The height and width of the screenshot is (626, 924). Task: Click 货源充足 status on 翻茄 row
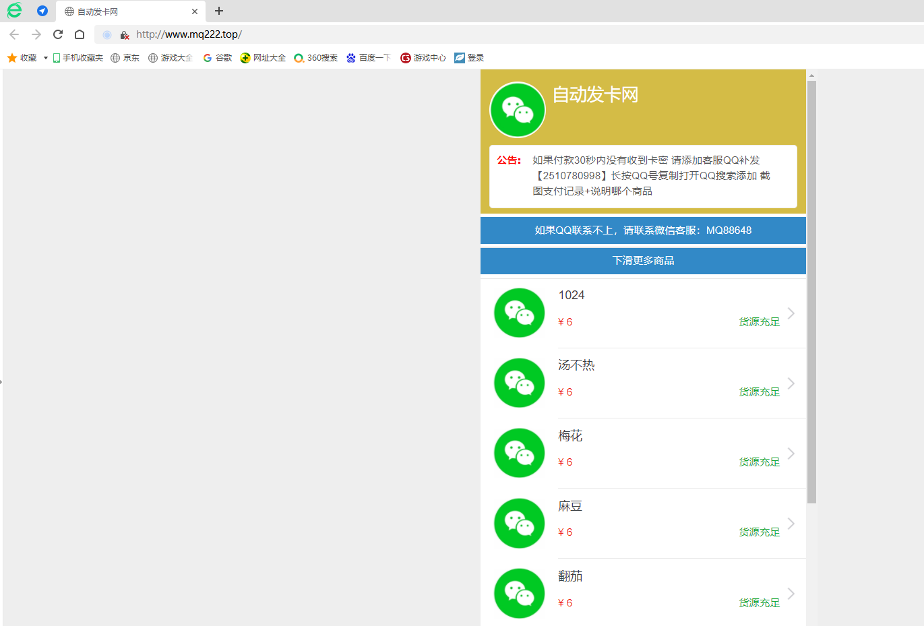click(x=760, y=603)
